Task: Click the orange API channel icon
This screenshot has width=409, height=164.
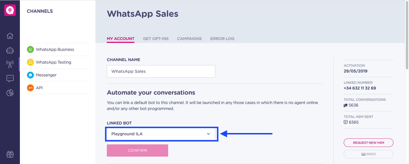Action: tap(30, 88)
